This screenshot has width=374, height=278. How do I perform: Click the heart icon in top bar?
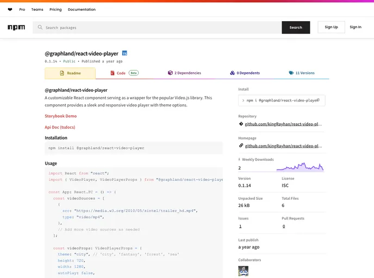(10, 10)
